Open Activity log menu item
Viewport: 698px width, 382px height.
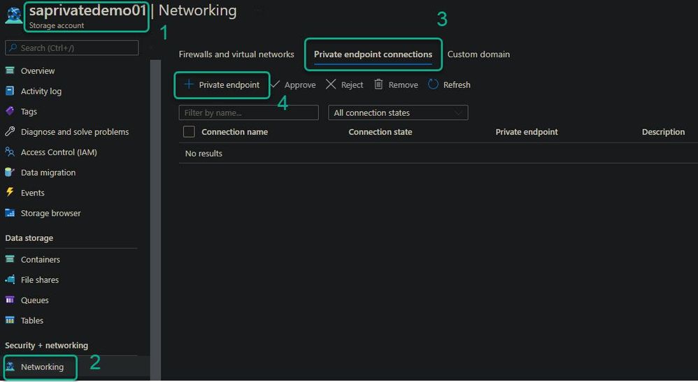[x=41, y=91]
